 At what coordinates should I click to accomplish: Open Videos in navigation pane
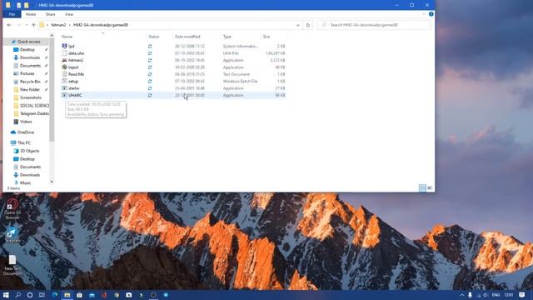coord(26,122)
